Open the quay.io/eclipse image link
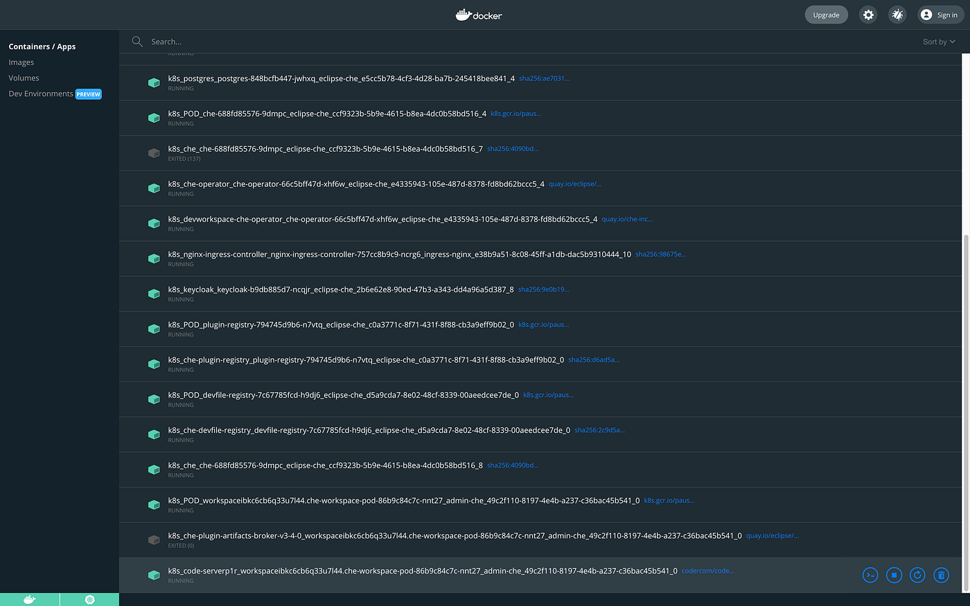 574,184
